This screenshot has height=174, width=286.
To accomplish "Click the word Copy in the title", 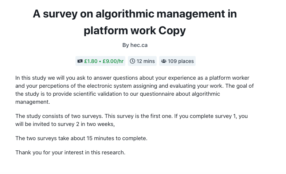I will [x=172, y=31].
